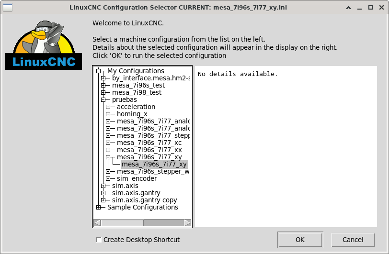
Task: Close the Configuration Selector window
Action: tap(381, 8)
